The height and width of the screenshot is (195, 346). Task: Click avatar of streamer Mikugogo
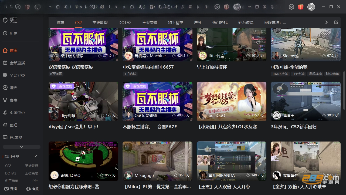pyautogui.click(x=128, y=175)
